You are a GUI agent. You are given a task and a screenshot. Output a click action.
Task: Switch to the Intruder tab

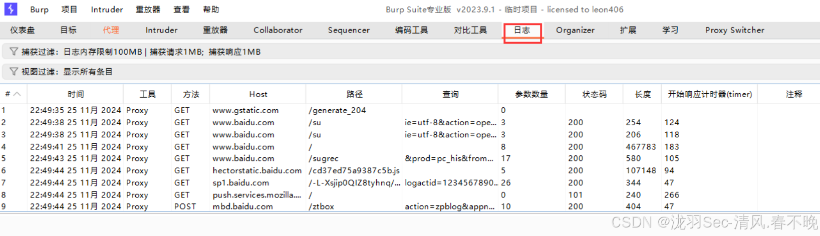coord(161,30)
